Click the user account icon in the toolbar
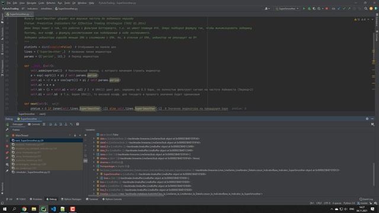 point(266,8)
